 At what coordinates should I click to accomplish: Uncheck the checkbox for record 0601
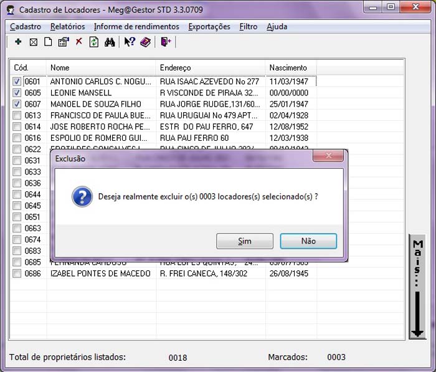pos(17,82)
